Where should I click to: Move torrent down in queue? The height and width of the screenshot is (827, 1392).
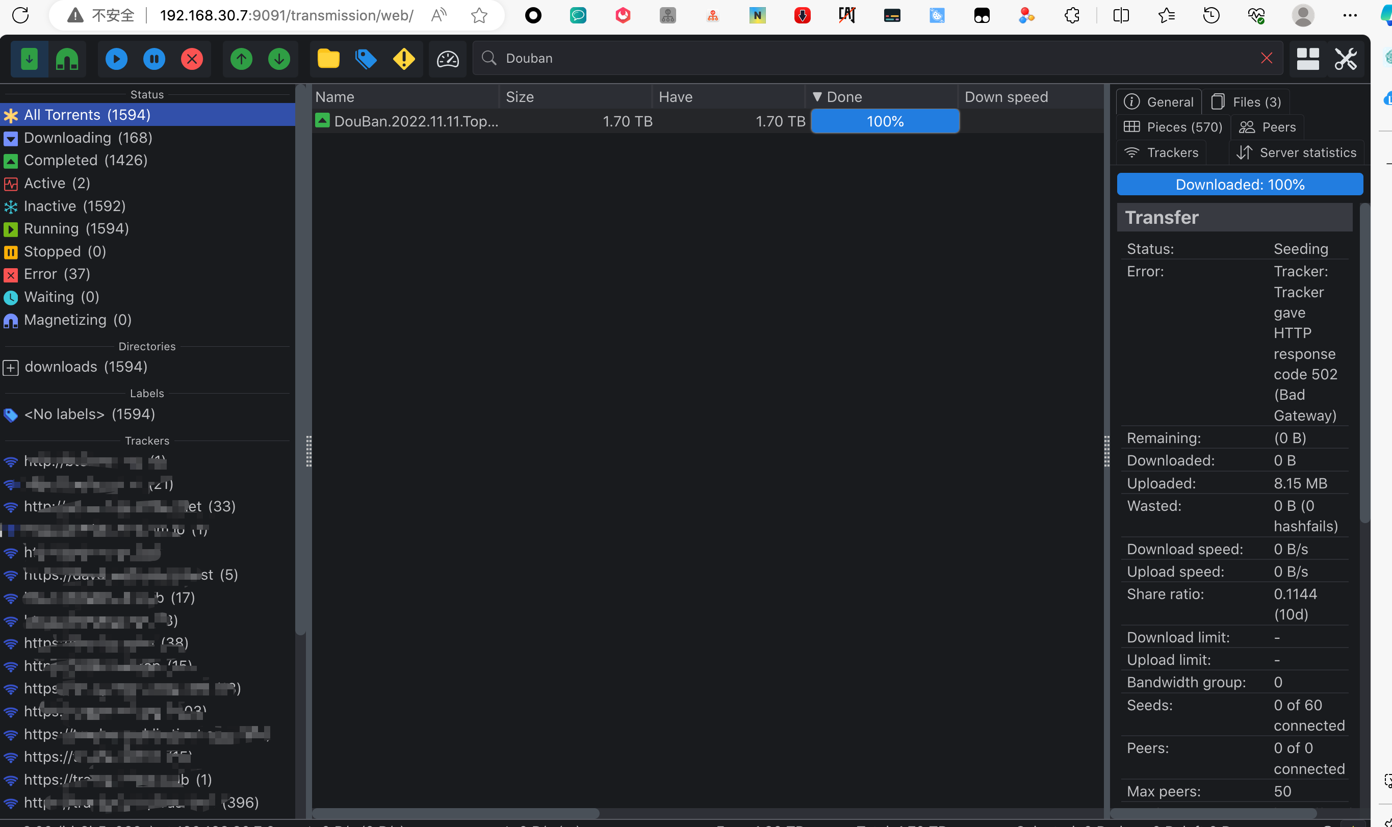tap(279, 59)
